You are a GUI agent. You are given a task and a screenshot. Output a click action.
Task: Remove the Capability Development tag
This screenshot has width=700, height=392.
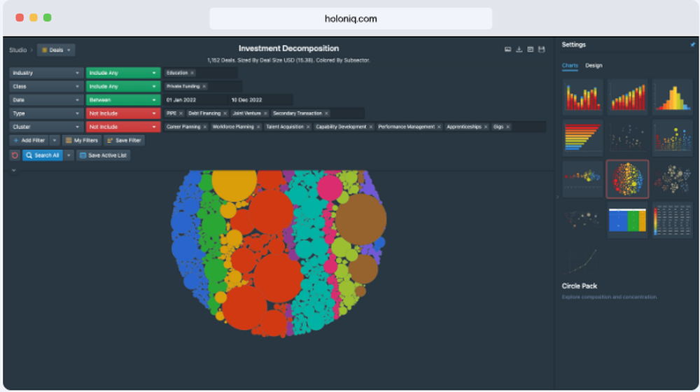click(x=370, y=127)
